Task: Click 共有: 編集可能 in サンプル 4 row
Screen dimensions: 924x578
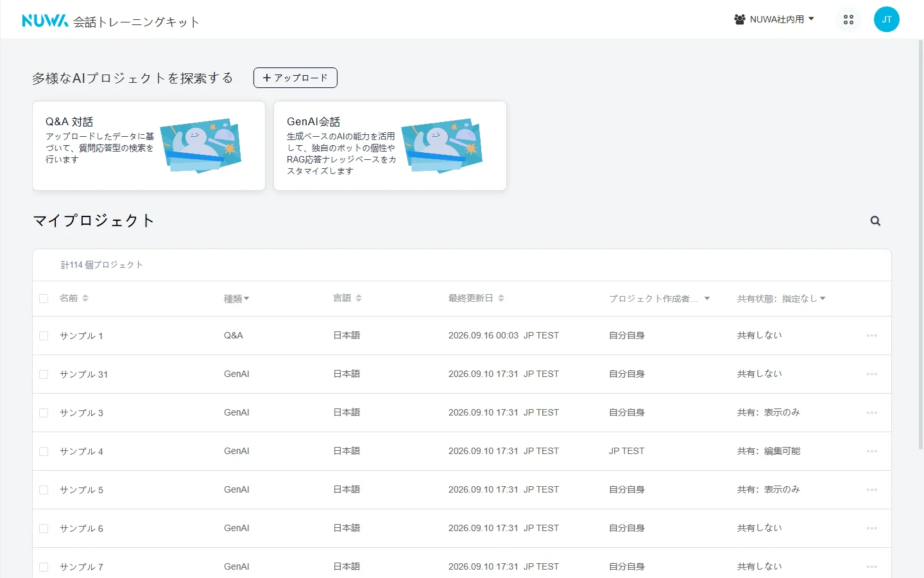Action: [x=769, y=451]
